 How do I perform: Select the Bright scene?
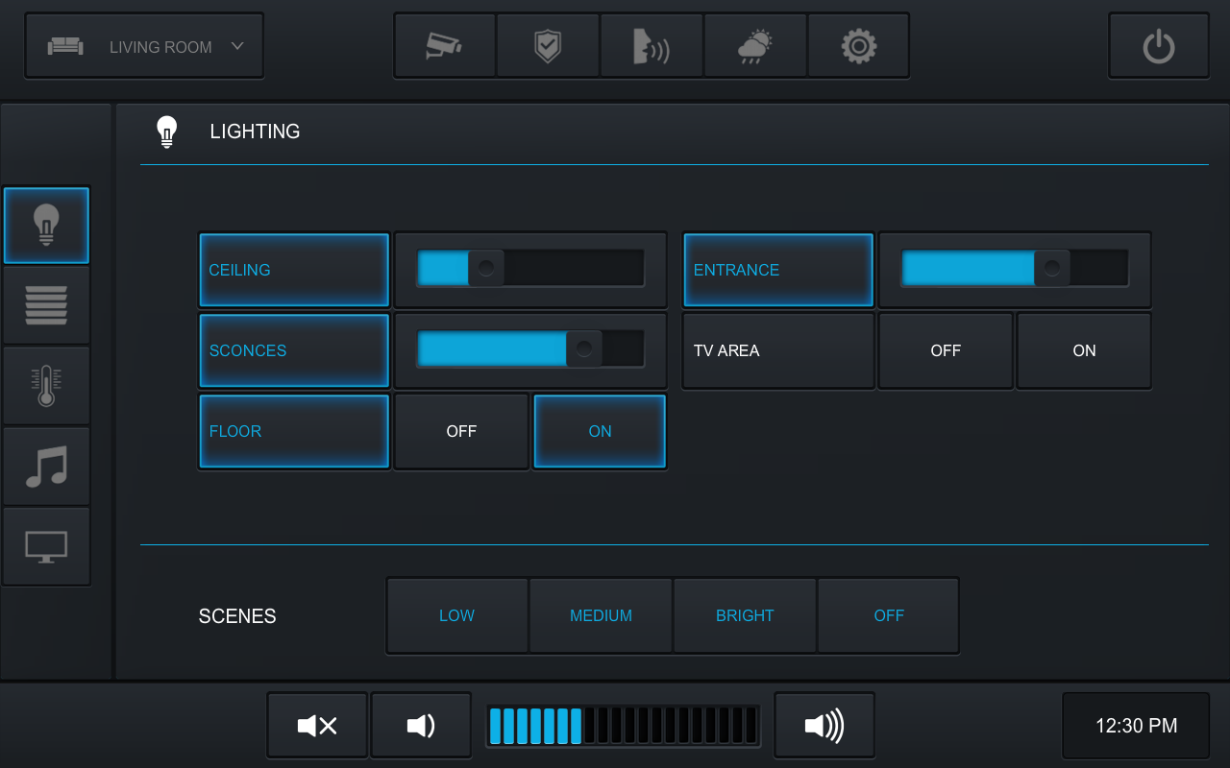pyautogui.click(x=745, y=615)
